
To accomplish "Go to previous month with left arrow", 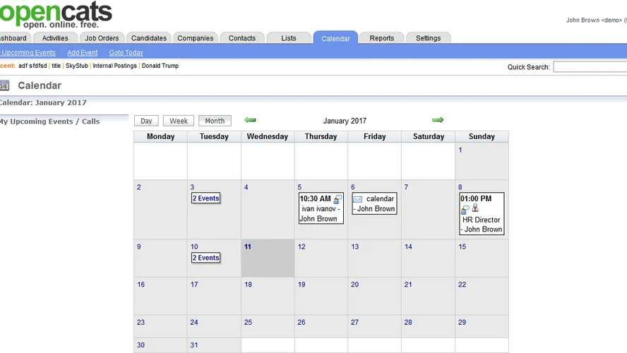I will [x=250, y=120].
